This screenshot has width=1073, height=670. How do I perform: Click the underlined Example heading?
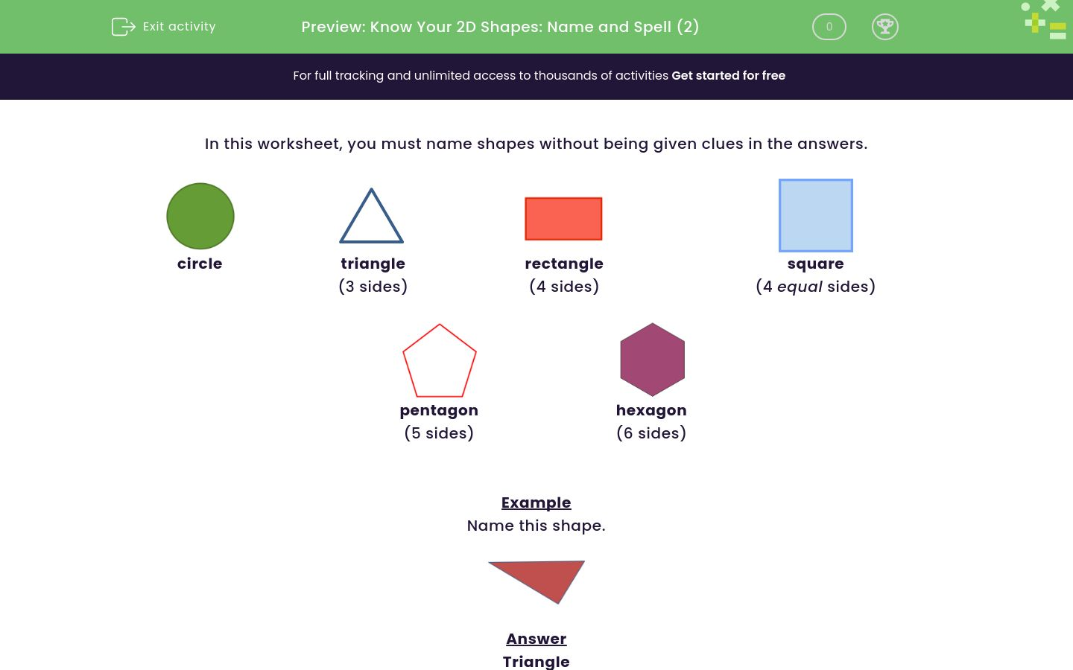(536, 502)
